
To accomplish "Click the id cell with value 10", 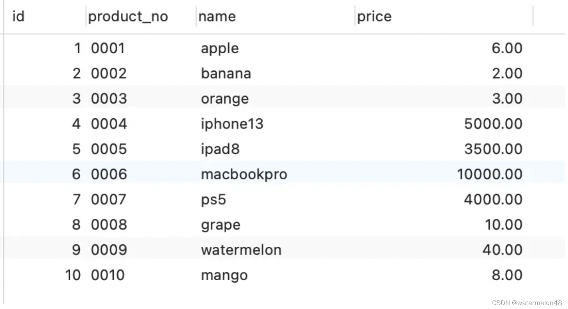I will click(73, 275).
